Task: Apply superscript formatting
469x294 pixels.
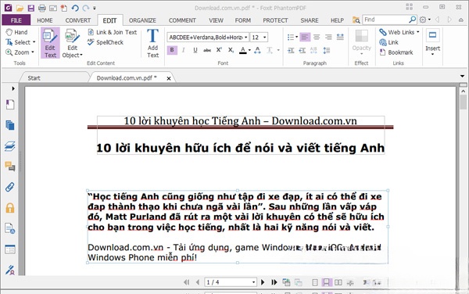Action: coord(219,50)
